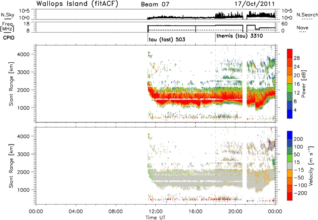Click the '08:00' time axis label
Image resolution: width=318 pixels, height=220 pixels.
[116, 212]
